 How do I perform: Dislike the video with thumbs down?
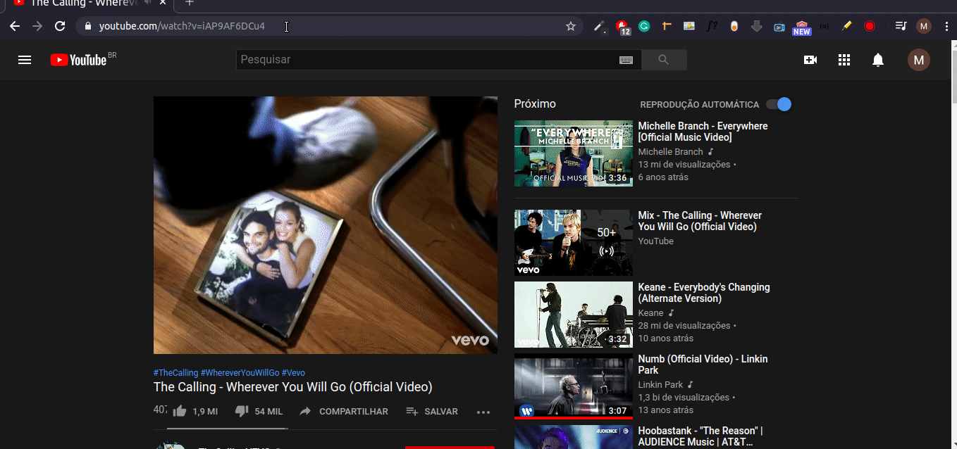tap(242, 411)
